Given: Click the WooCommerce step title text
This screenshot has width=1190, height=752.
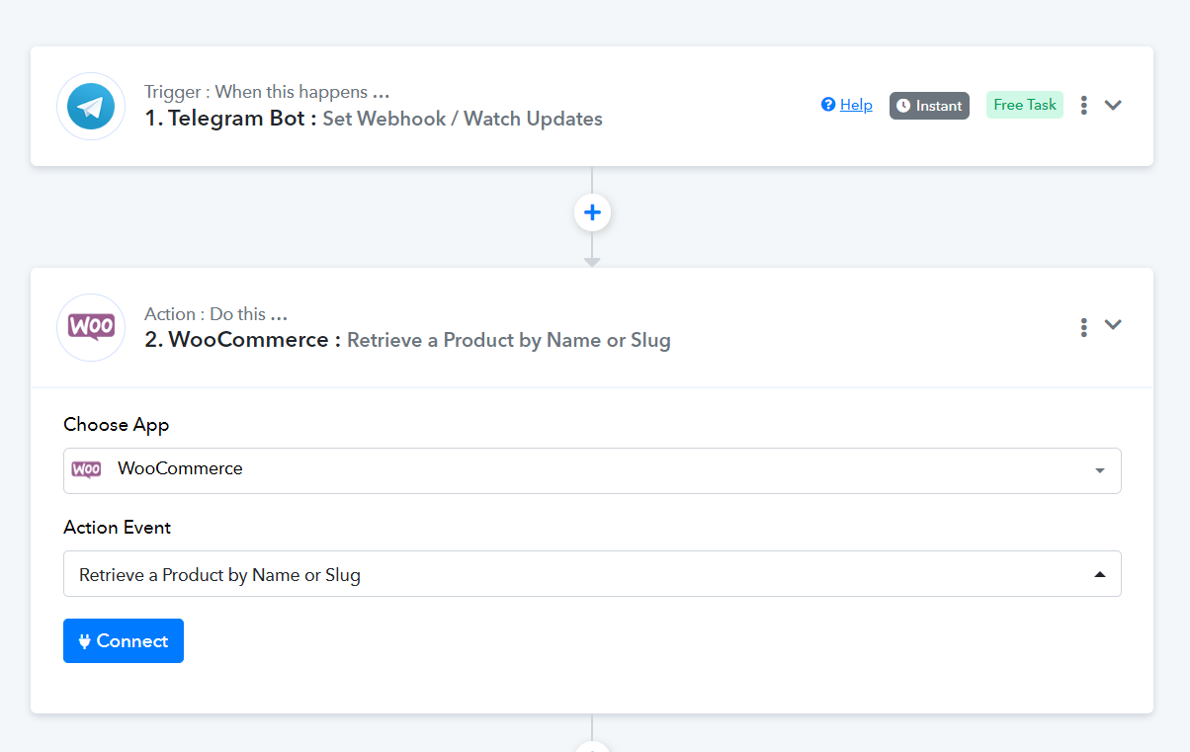Looking at the screenshot, I should coord(407,340).
